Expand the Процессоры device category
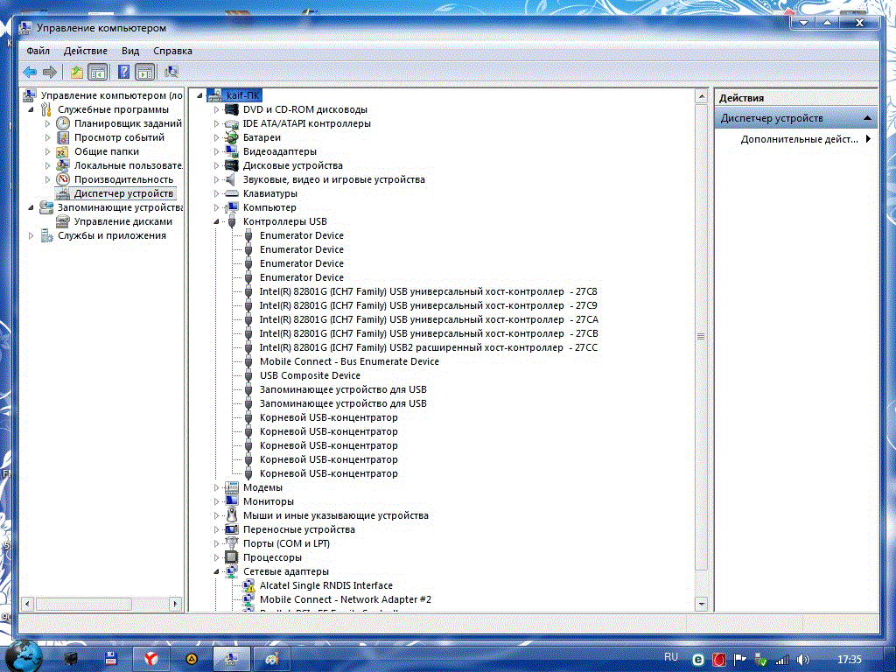The height and width of the screenshot is (672, 896). 218,557
